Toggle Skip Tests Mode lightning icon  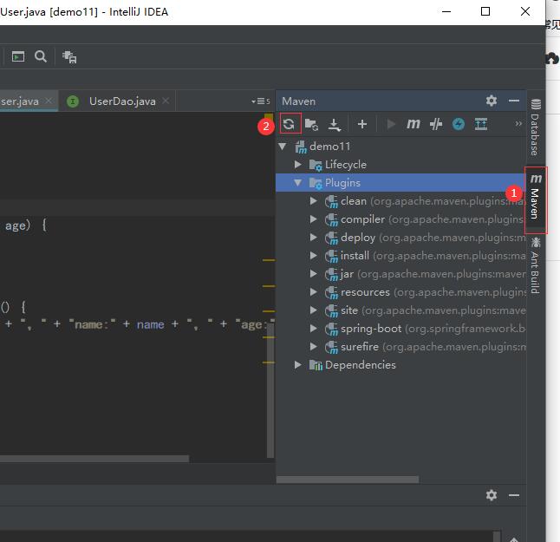pyautogui.click(x=459, y=124)
